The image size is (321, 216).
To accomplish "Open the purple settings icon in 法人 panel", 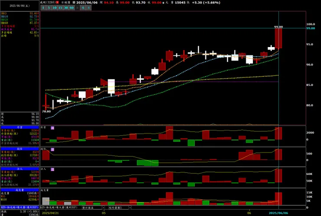I will pyautogui.click(x=52, y=169).
